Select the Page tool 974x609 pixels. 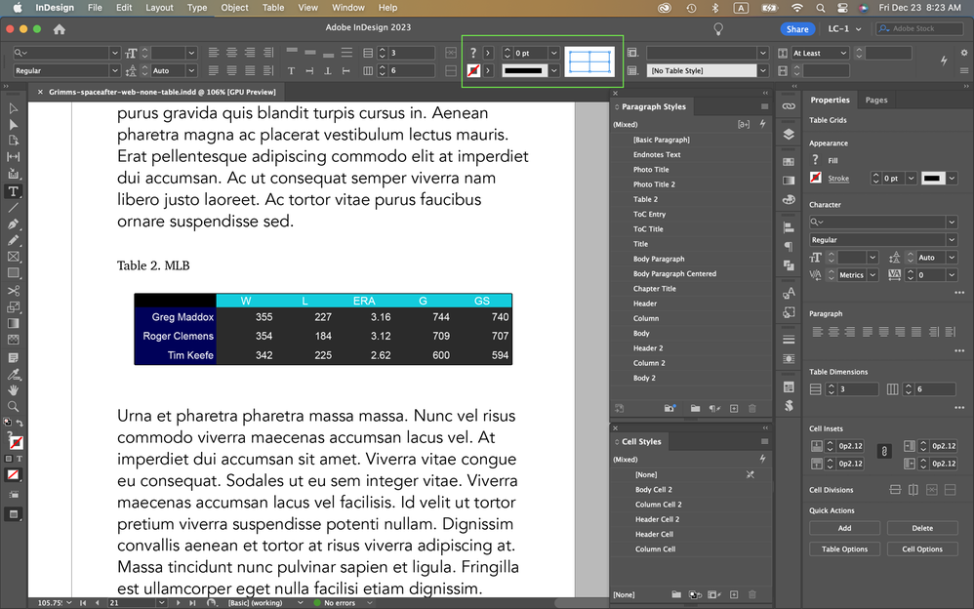13,142
